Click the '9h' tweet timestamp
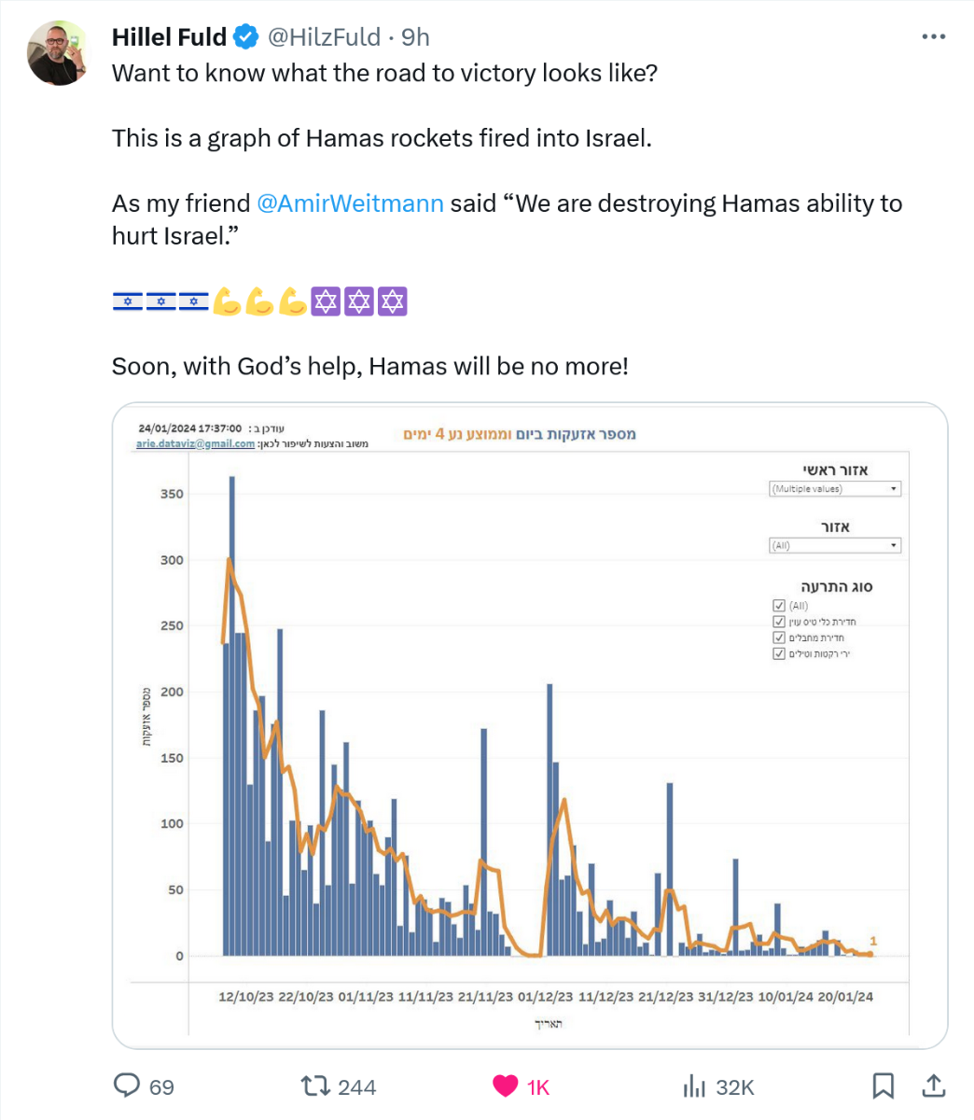This screenshot has width=974, height=1120. [416, 37]
